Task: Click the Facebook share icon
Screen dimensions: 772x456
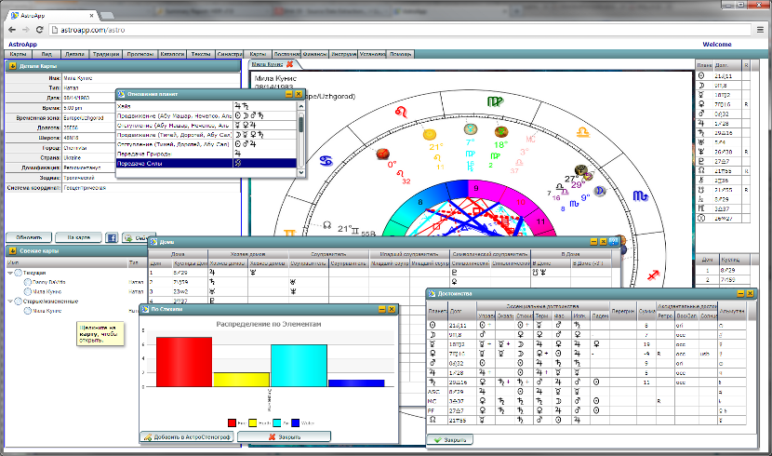Action: pyautogui.click(x=112, y=237)
